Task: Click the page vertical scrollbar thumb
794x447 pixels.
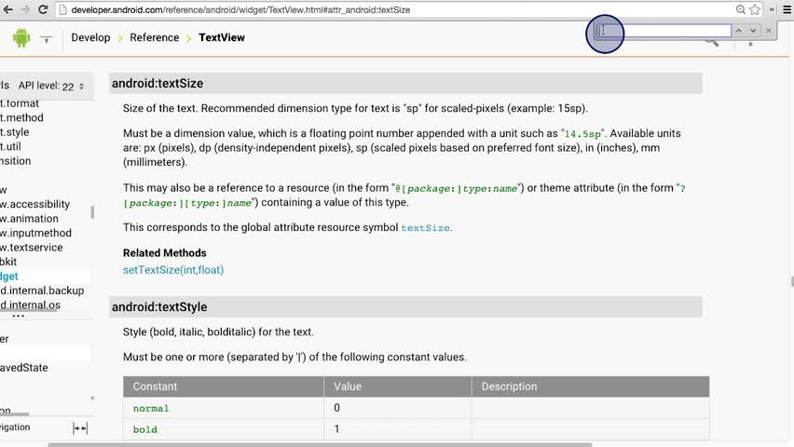Action: (x=791, y=281)
